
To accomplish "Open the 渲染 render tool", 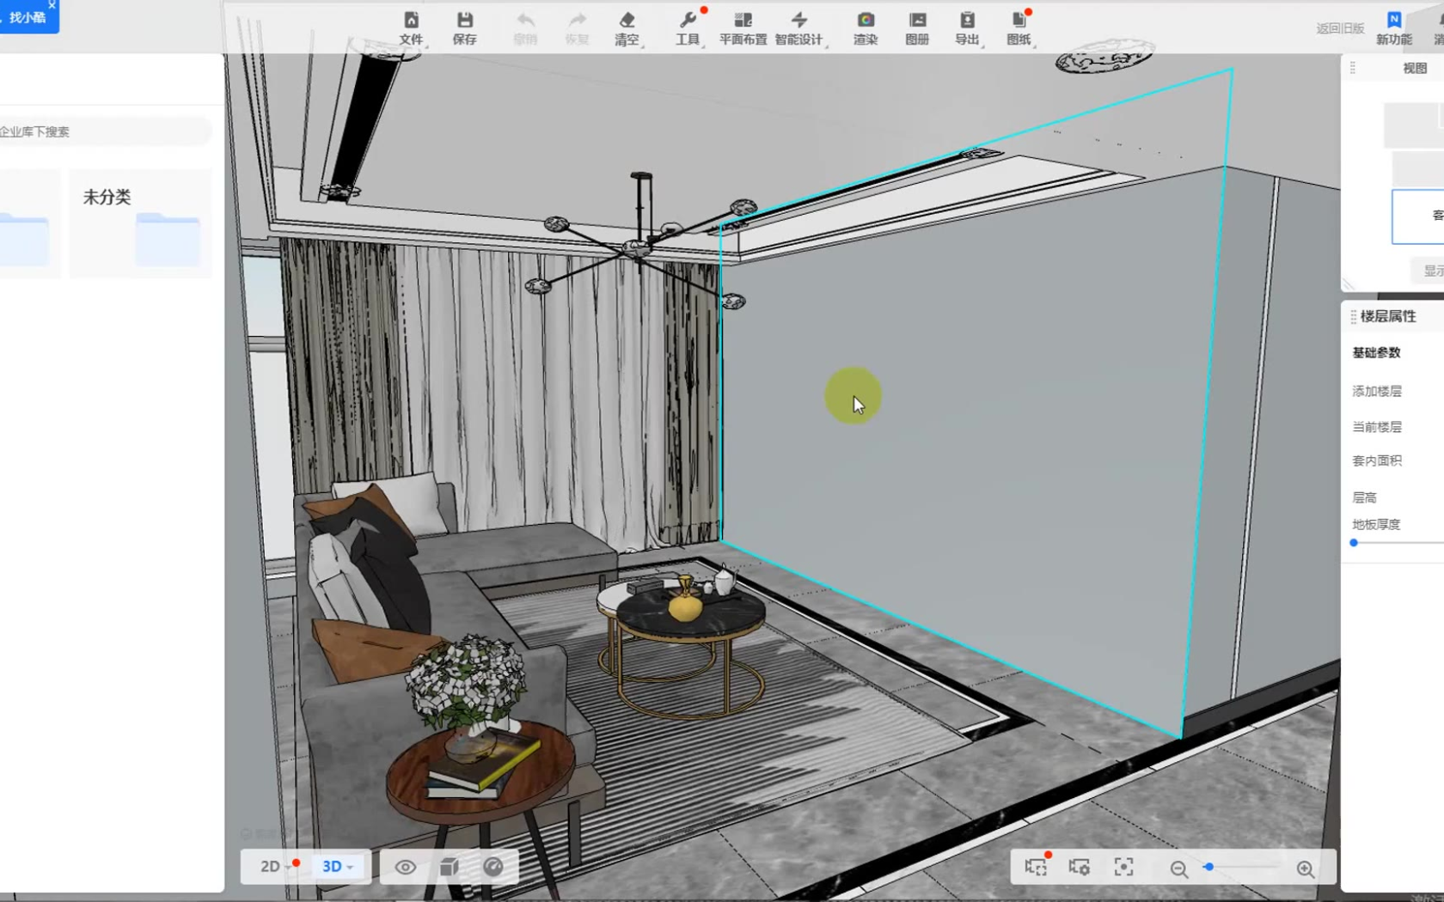I will click(865, 27).
